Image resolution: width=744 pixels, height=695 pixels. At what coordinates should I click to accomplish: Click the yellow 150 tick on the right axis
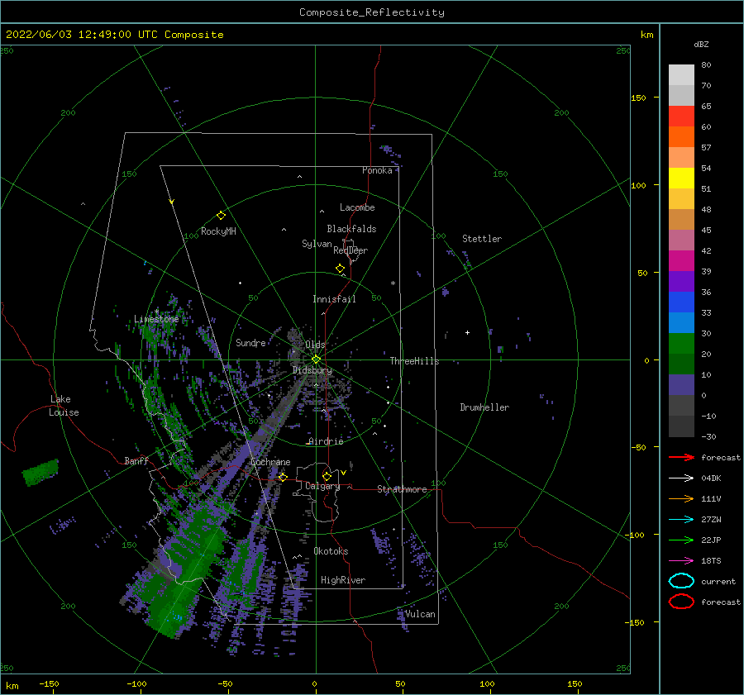click(638, 98)
